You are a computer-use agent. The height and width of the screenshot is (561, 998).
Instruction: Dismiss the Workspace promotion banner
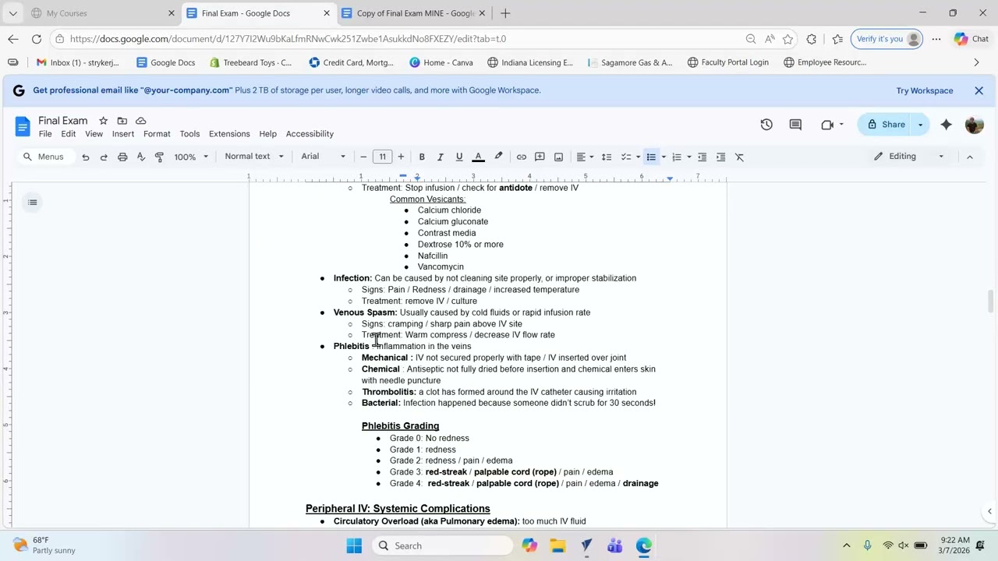(979, 90)
